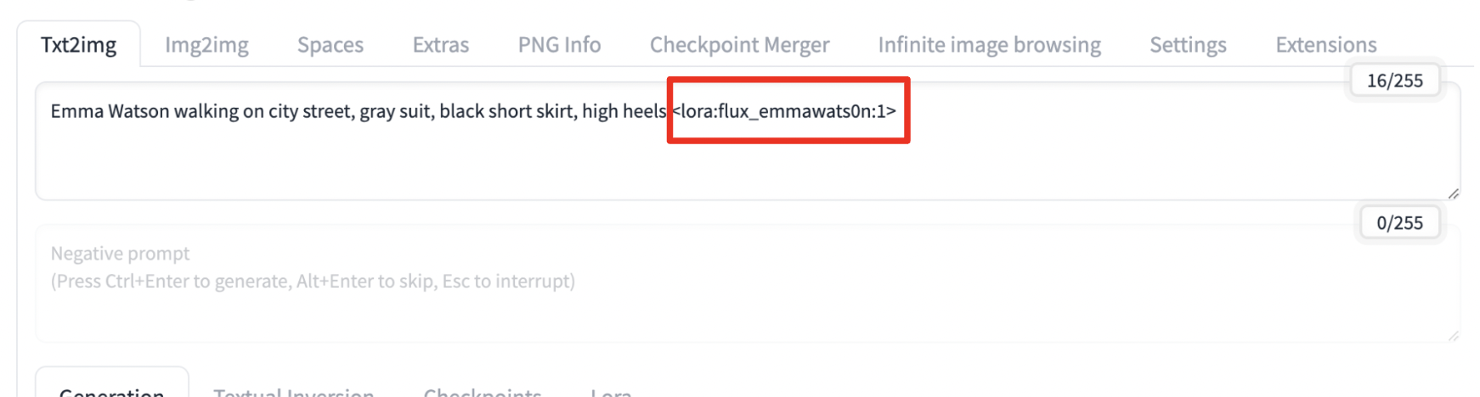The height and width of the screenshot is (397, 1480).
Task: Open the Textual Inversion sub-tab
Action: click(x=293, y=391)
